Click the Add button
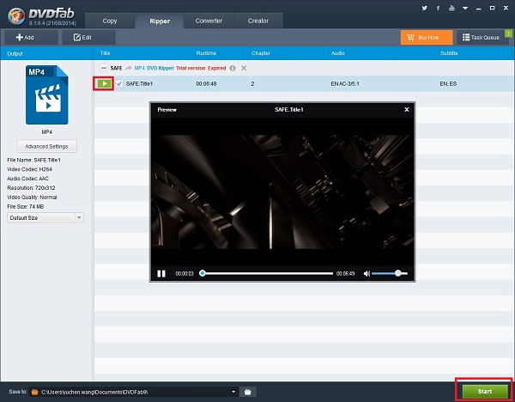This screenshot has height=402, width=515. click(31, 38)
